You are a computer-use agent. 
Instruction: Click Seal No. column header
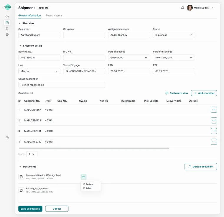click(x=62, y=101)
